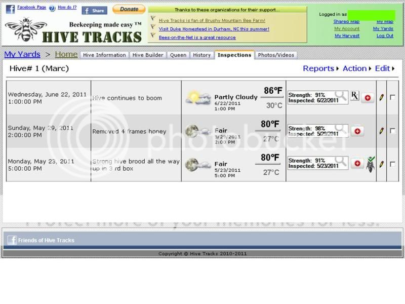The height and width of the screenshot is (304, 405).
Task: Check the checkbox on the June 22 inspection row
Action: click(392, 96)
